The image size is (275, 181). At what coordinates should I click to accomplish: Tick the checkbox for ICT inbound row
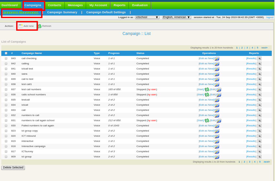[6, 136]
